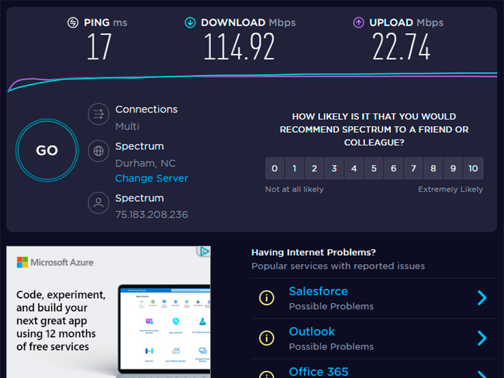Select Multi connections mode
This screenshot has width=504, height=378.
(x=127, y=126)
